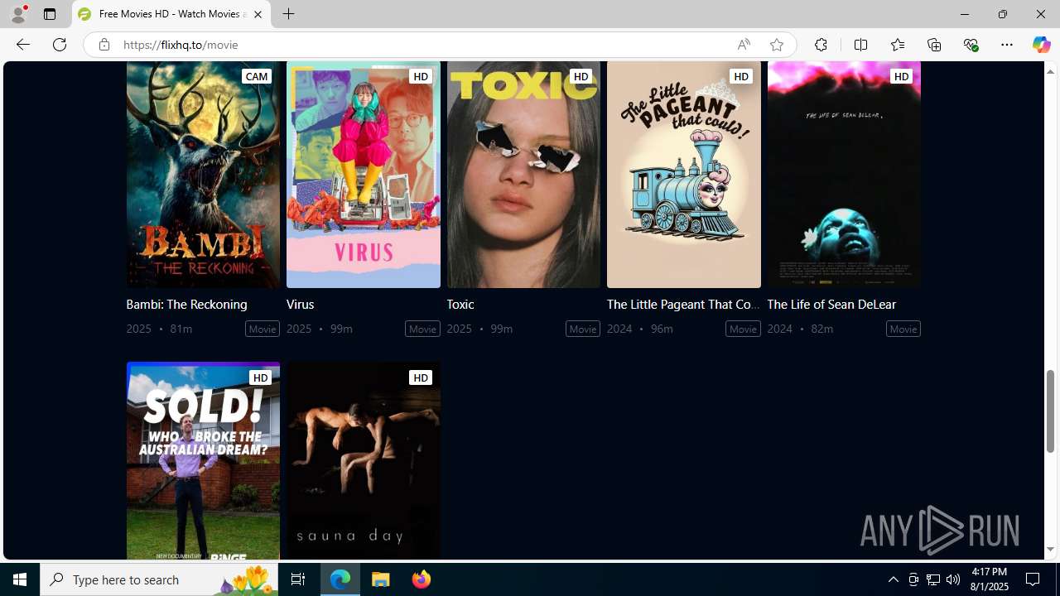Add this page to favorites star
The width and height of the screenshot is (1060, 596).
coord(776,45)
